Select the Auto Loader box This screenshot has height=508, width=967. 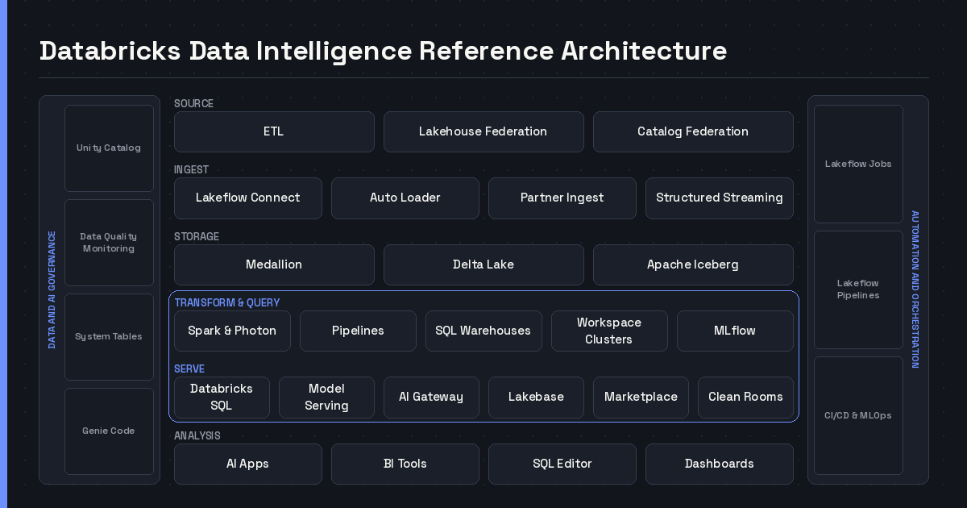click(405, 198)
